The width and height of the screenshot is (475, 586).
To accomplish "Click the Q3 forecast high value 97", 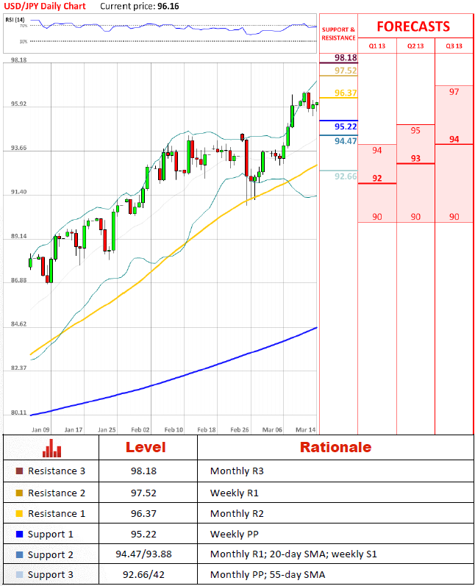I will coord(454,92).
